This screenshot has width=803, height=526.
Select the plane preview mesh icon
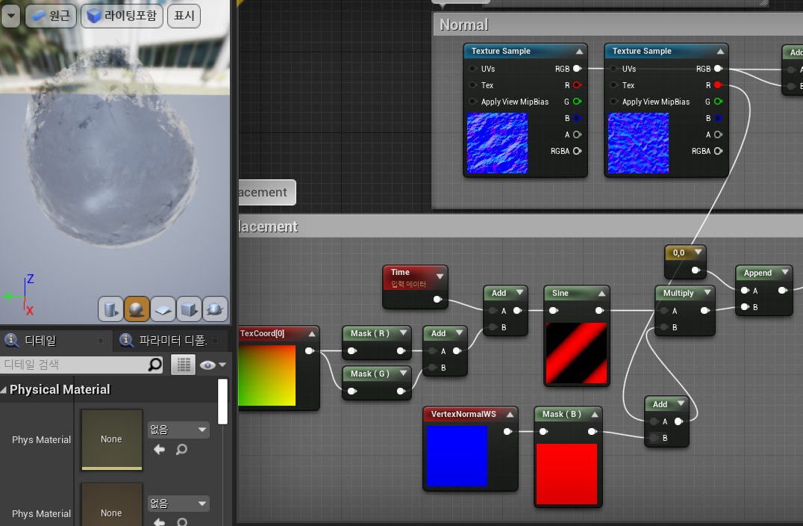[163, 309]
